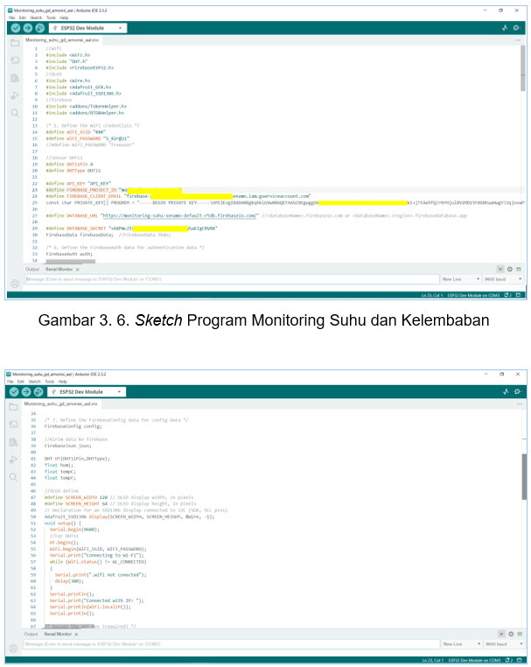Close Serial Monitor tab in the top window
Image resolution: width=531 pixels, height=667 pixels.
77,270
